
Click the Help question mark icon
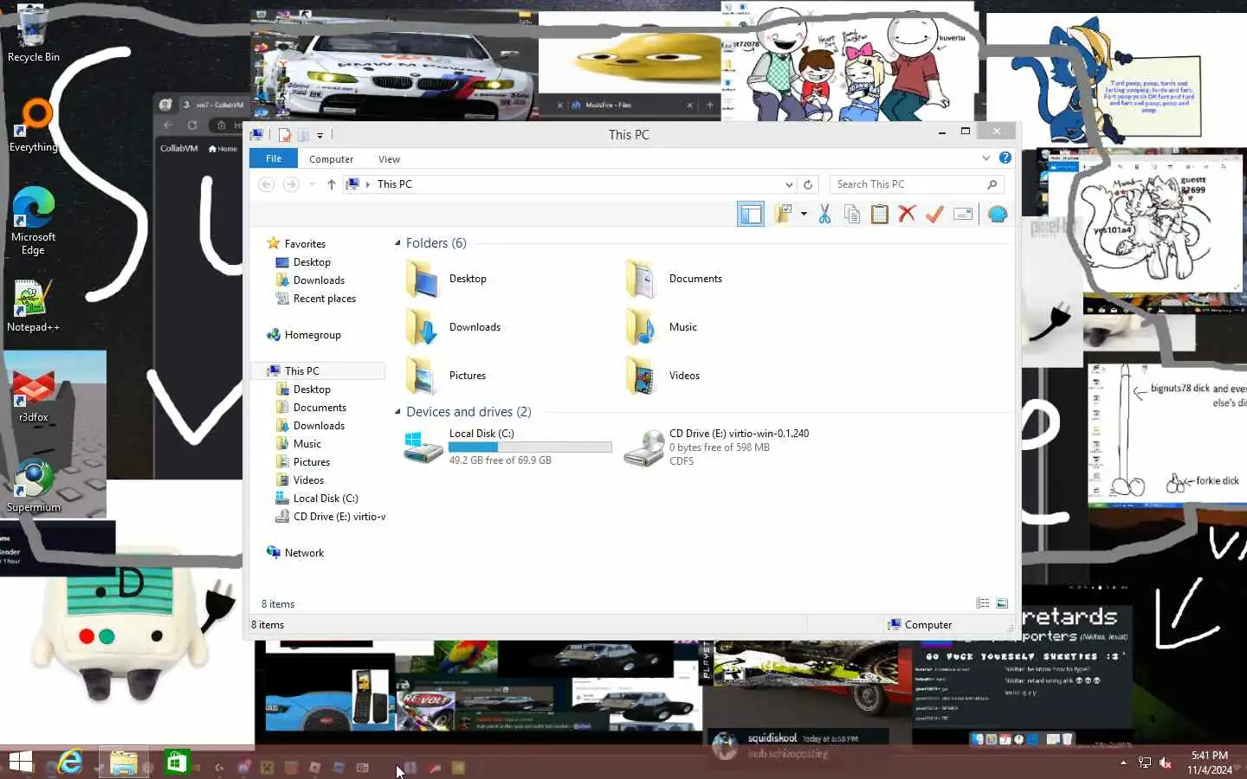[x=1005, y=158]
